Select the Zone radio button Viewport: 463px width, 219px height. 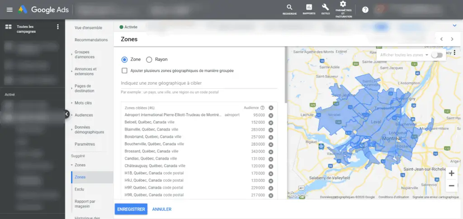(124, 59)
